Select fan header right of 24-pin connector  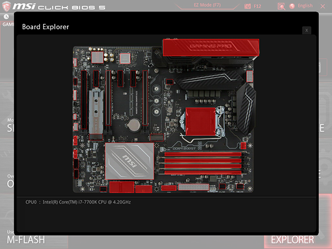point(222,186)
